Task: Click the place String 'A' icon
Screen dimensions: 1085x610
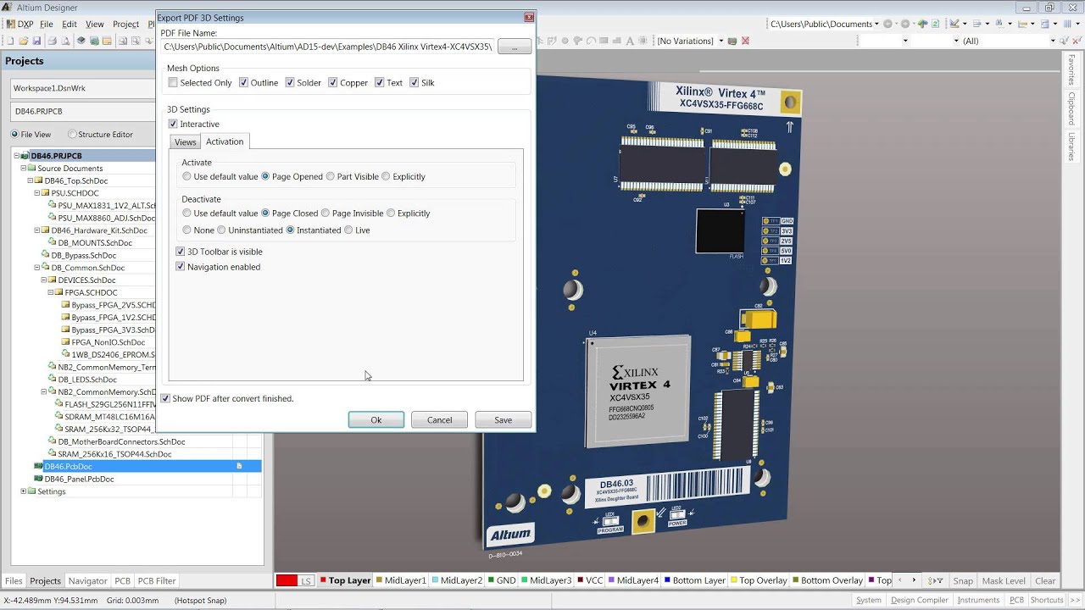Action: (630, 41)
